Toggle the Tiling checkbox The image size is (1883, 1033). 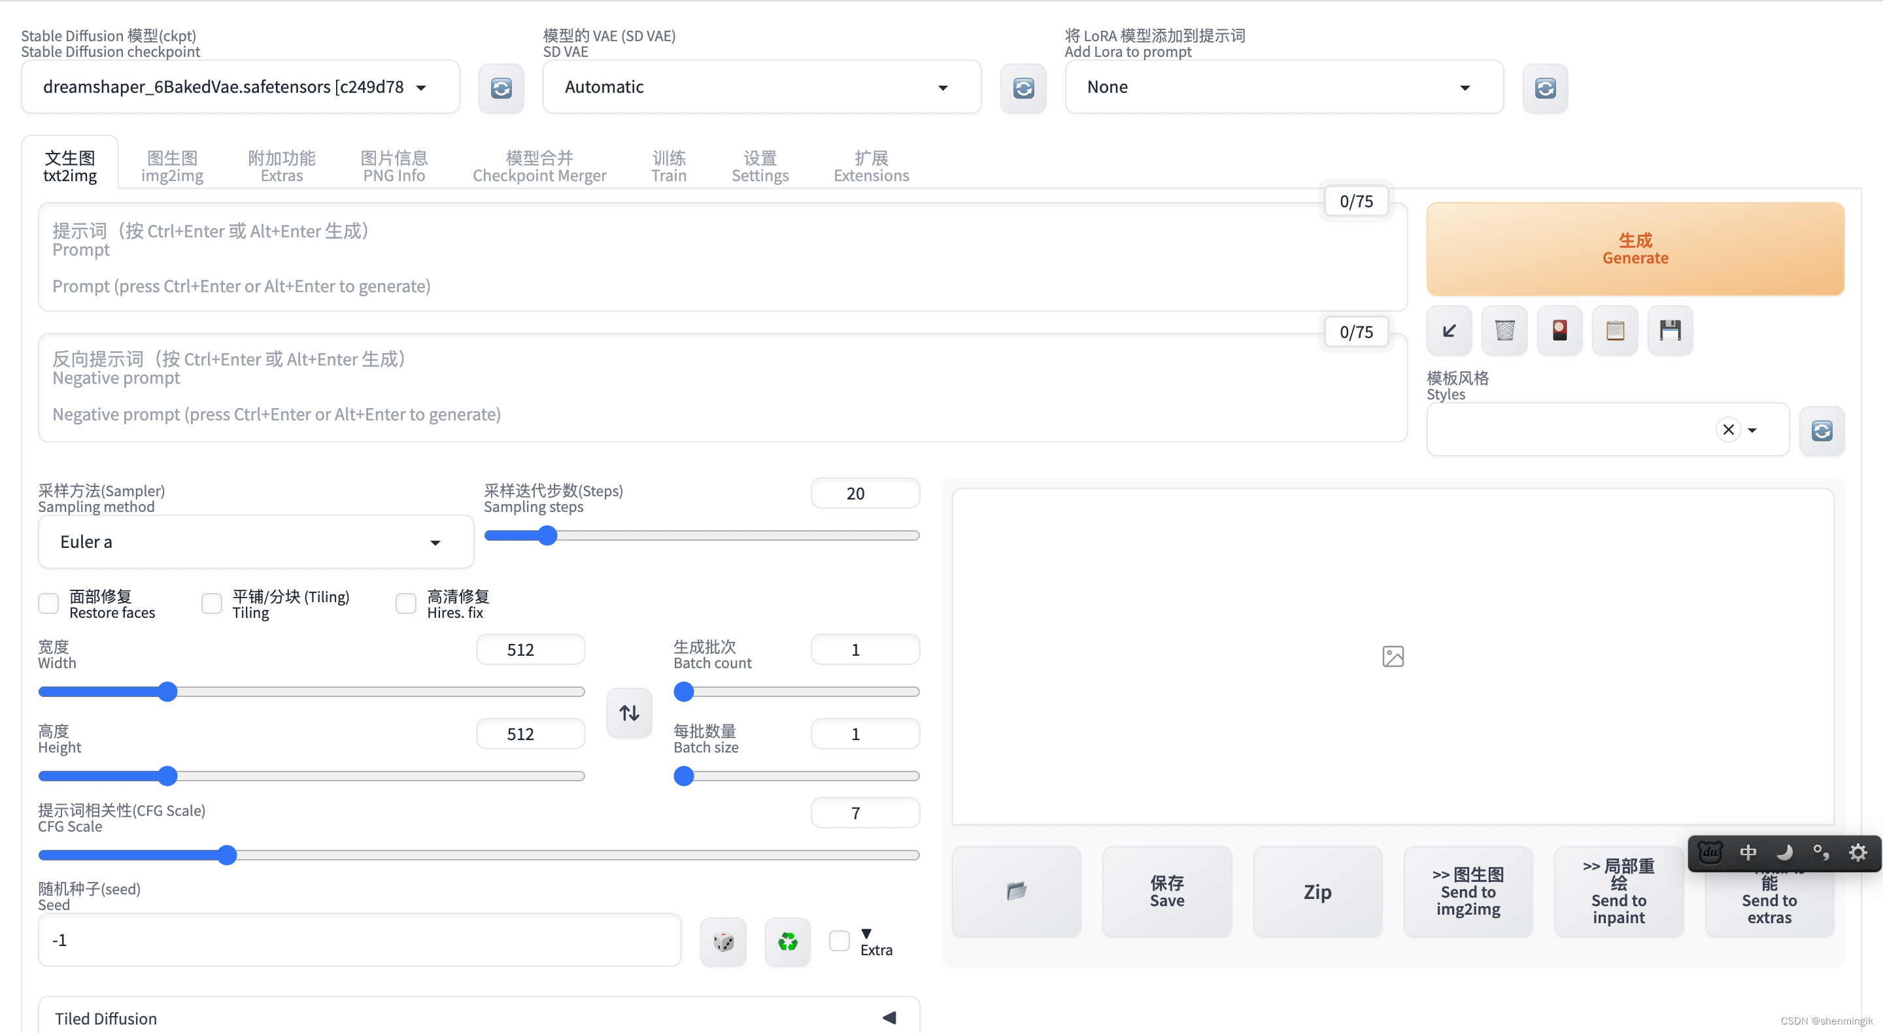point(211,604)
